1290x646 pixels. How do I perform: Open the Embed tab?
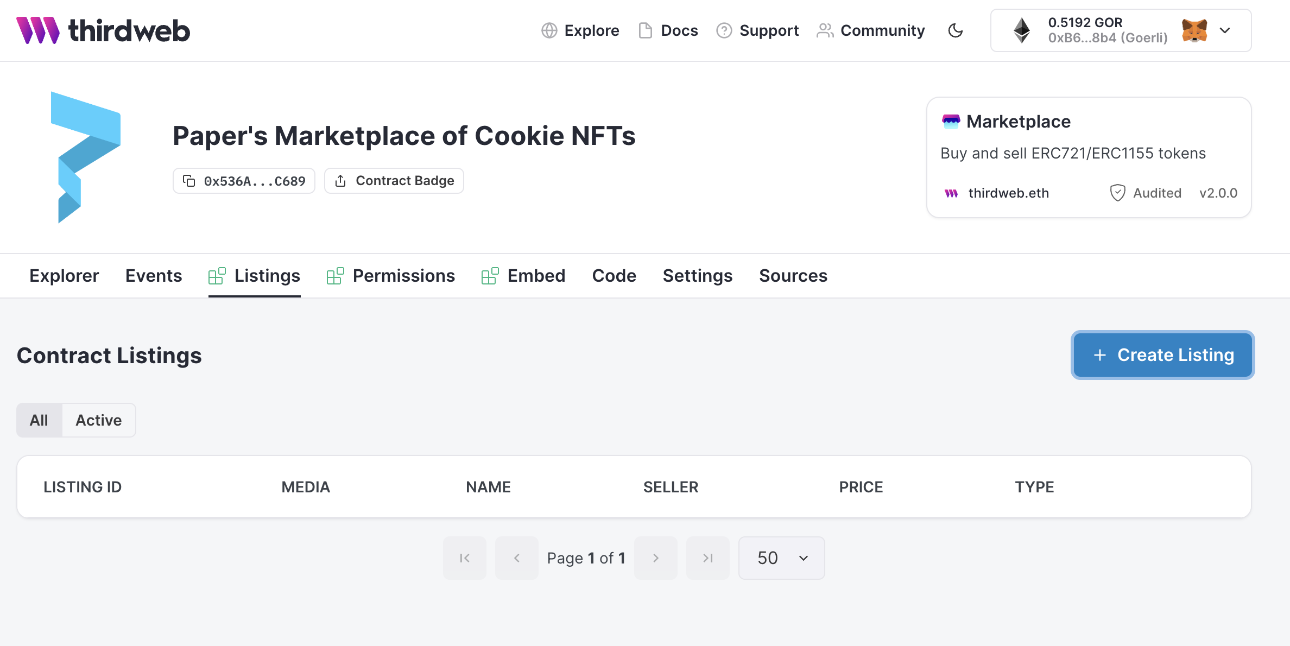click(536, 275)
